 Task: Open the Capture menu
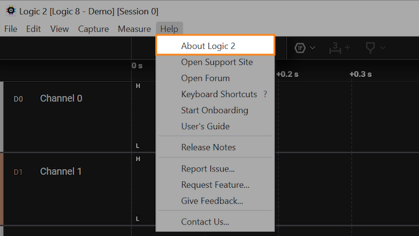click(93, 28)
